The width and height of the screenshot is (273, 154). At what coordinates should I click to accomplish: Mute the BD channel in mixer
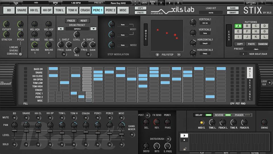pyautogui.click(x=15, y=117)
